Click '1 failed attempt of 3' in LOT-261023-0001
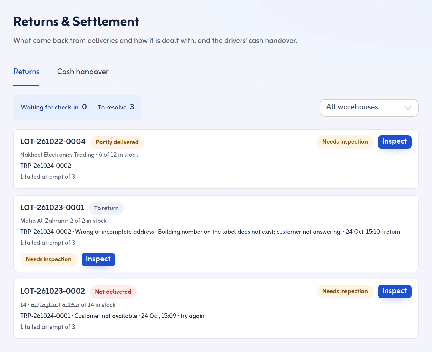This screenshot has width=432, height=352. pyautogui.click(x=48, y=243)
